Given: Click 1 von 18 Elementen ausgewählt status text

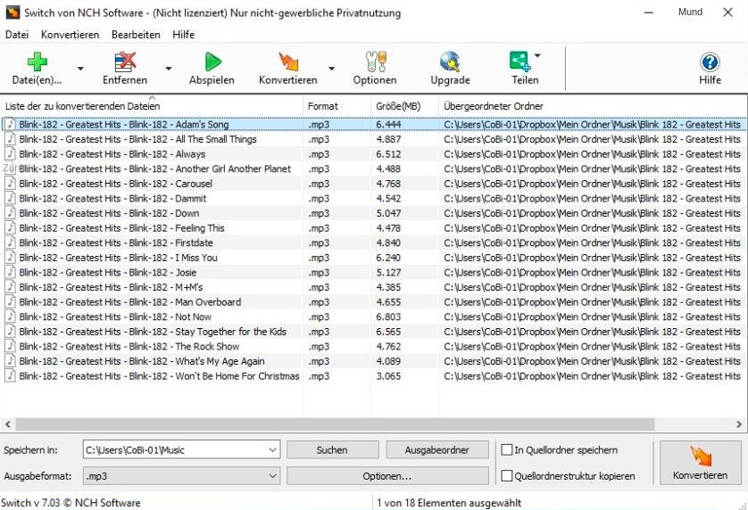Looking at the screenshot, I should tap(448, 502).
